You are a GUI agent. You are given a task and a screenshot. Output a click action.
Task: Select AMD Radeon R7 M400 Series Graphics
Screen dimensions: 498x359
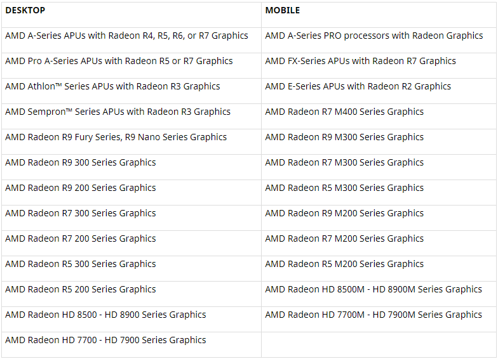[x=344, y=112]
